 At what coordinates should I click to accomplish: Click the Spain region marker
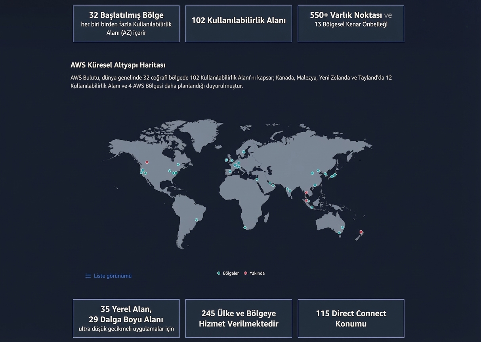(x=230, y=171)
